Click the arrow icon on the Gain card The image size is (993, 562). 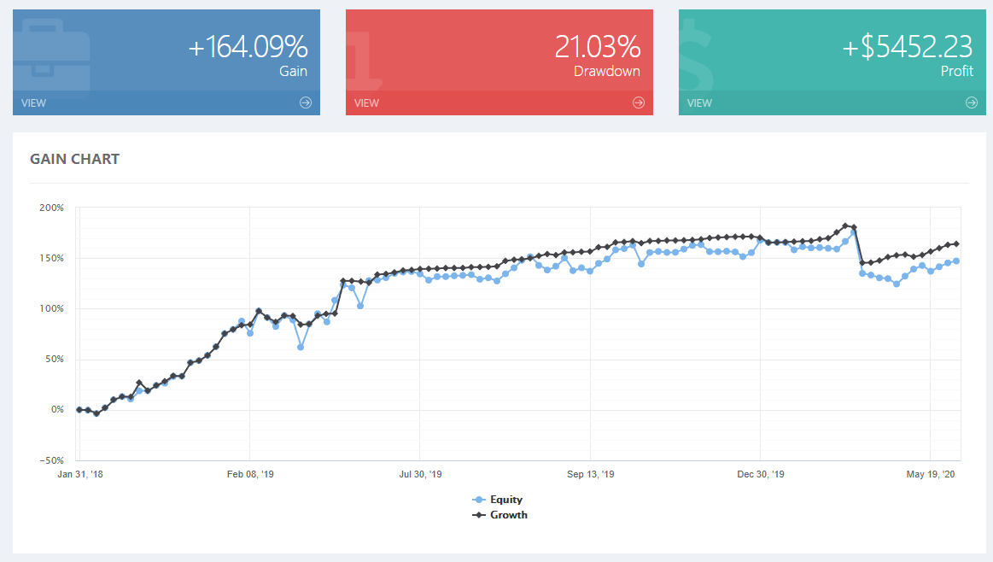coord(306,102)
